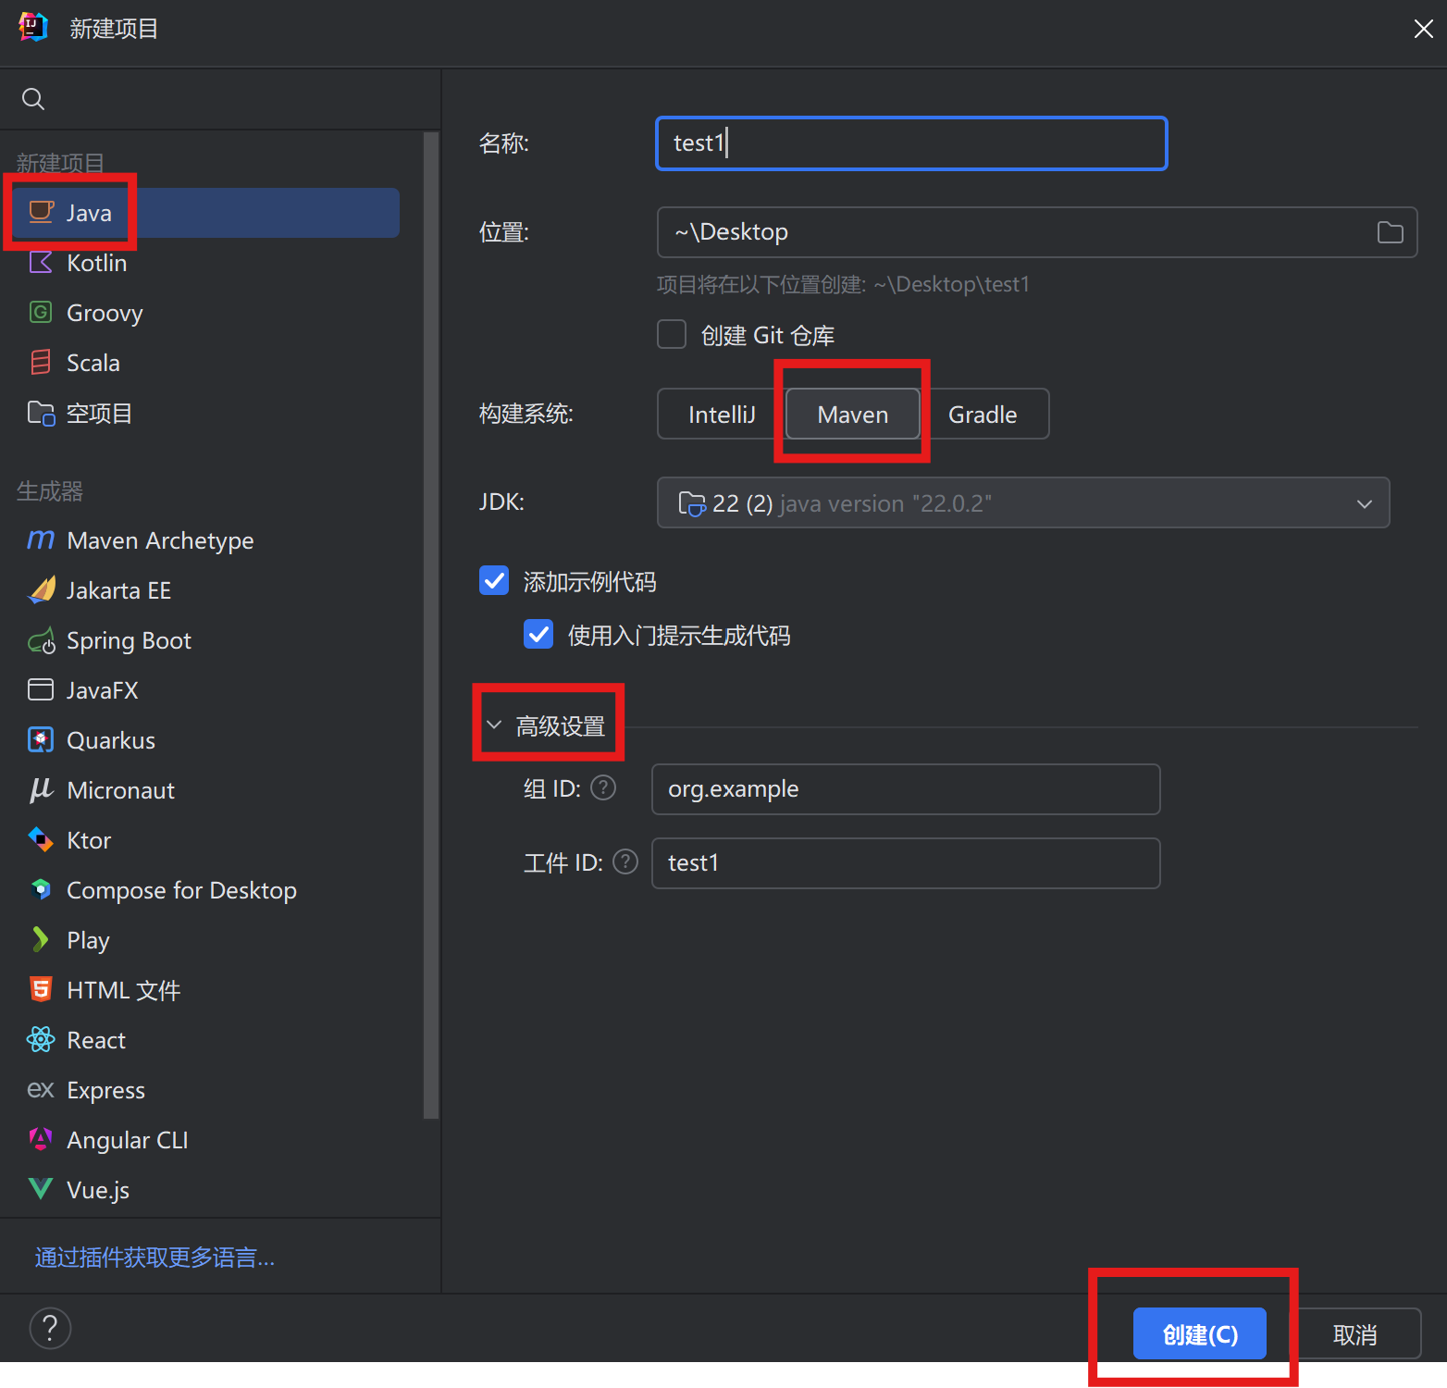Image resolution: width=1447 pixels, height=1388 pixels.
Task: Click the Micronaut mu icon
Action: [41, 789]
